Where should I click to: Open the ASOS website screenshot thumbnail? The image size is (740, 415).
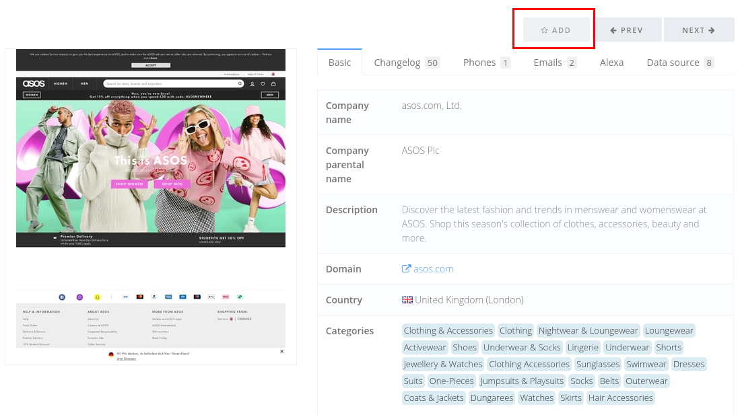pos(151,206)
